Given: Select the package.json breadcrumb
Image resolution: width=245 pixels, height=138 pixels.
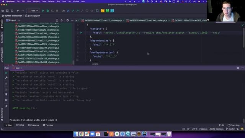Looking at the screenshot, I should 33,16.
